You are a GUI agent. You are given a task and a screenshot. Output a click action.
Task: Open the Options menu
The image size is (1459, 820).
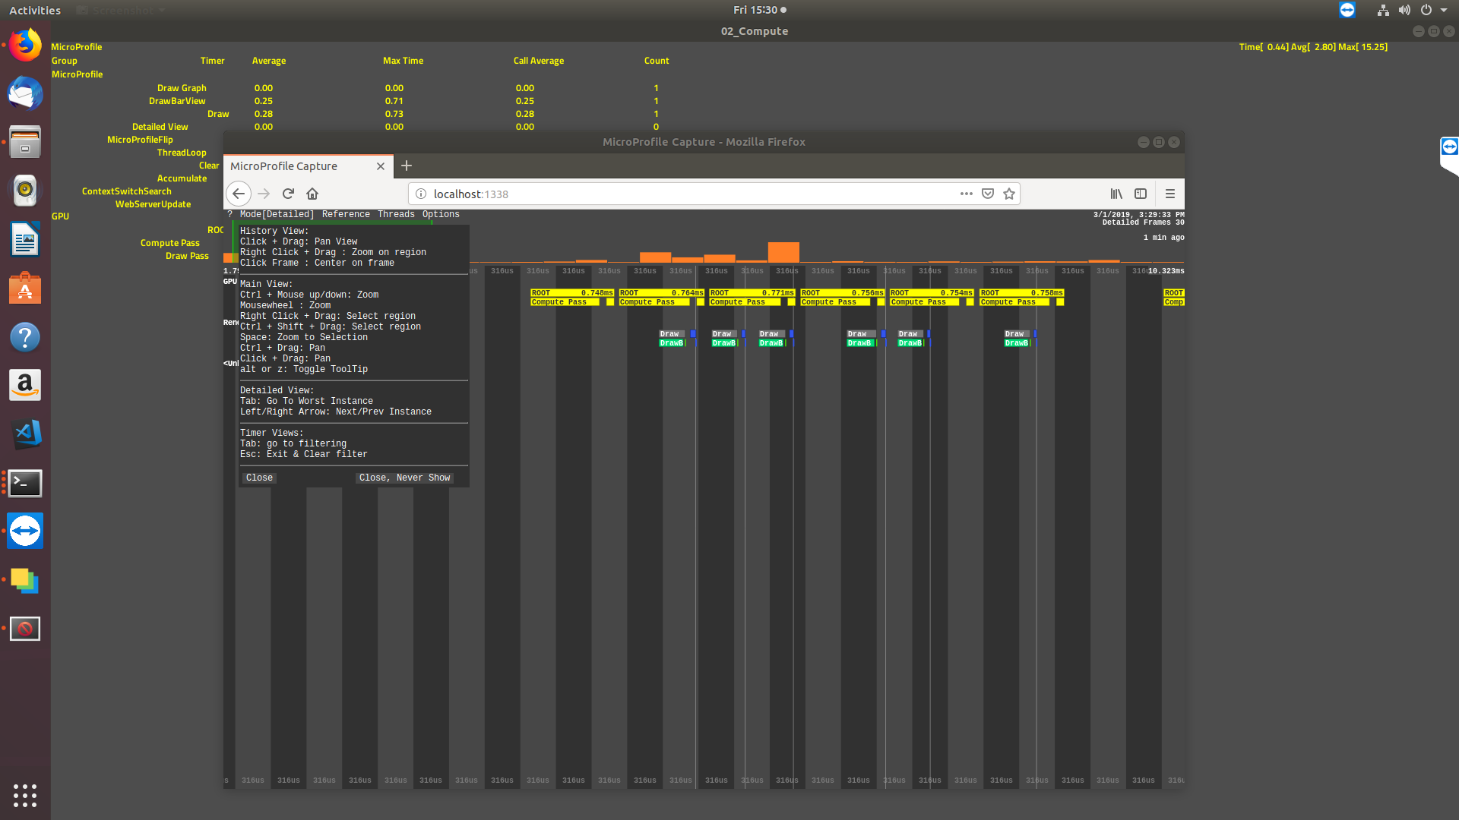441,215
